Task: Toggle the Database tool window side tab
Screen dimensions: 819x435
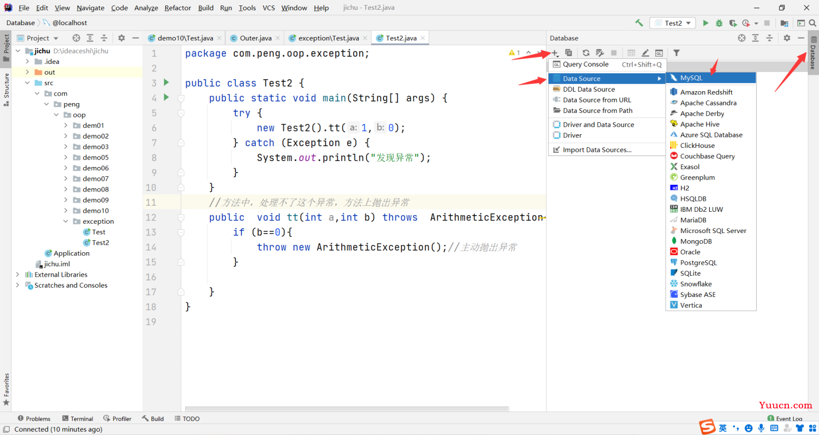Action: click(x=813, y=53)
